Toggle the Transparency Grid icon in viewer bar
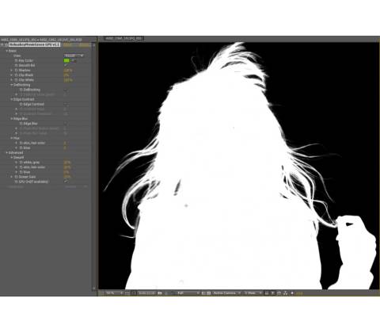 208,293
